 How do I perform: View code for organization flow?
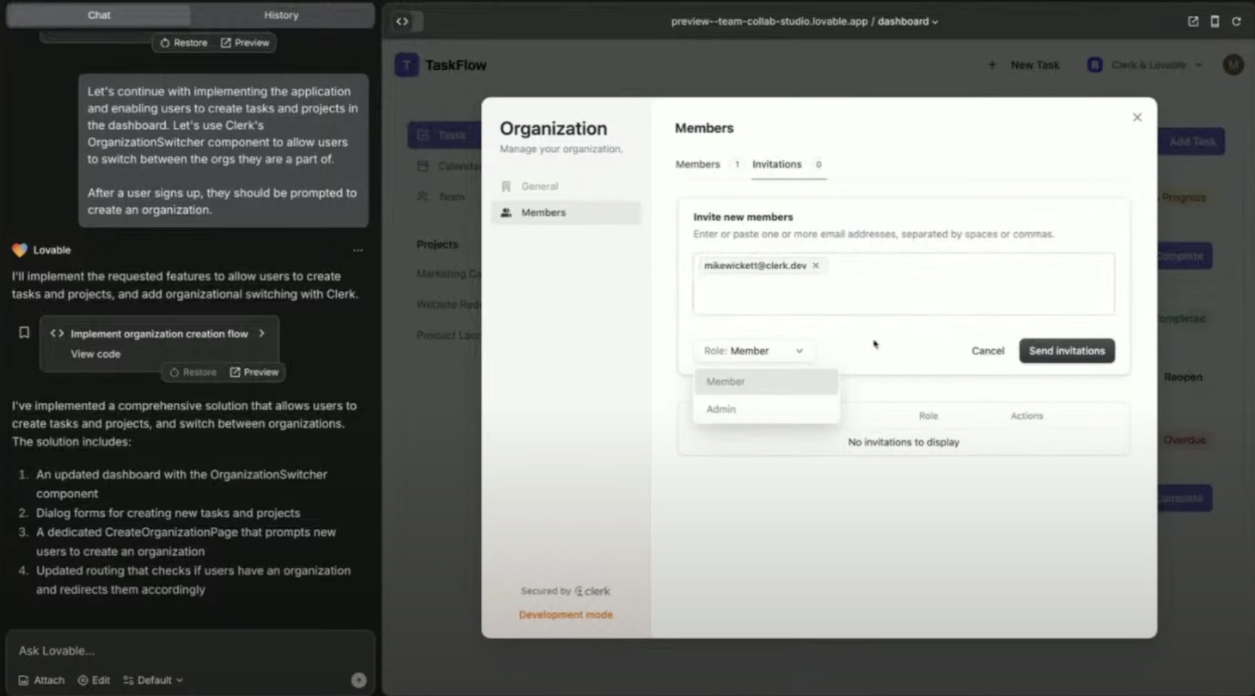pos(95,354)
